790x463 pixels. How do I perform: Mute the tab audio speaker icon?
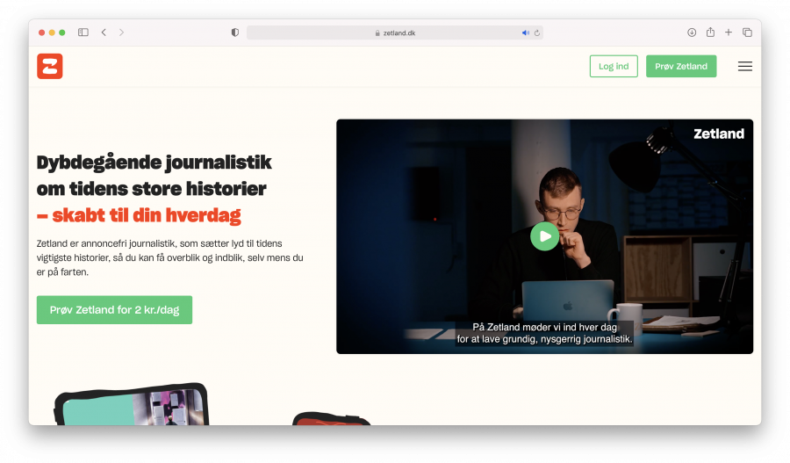(x=525, y=33)
